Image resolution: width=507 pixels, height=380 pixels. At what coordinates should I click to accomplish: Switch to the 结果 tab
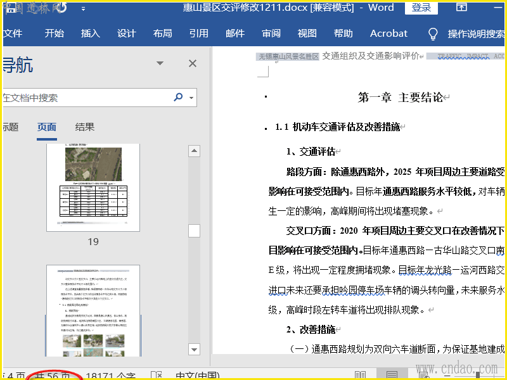(x=84, y=127)
